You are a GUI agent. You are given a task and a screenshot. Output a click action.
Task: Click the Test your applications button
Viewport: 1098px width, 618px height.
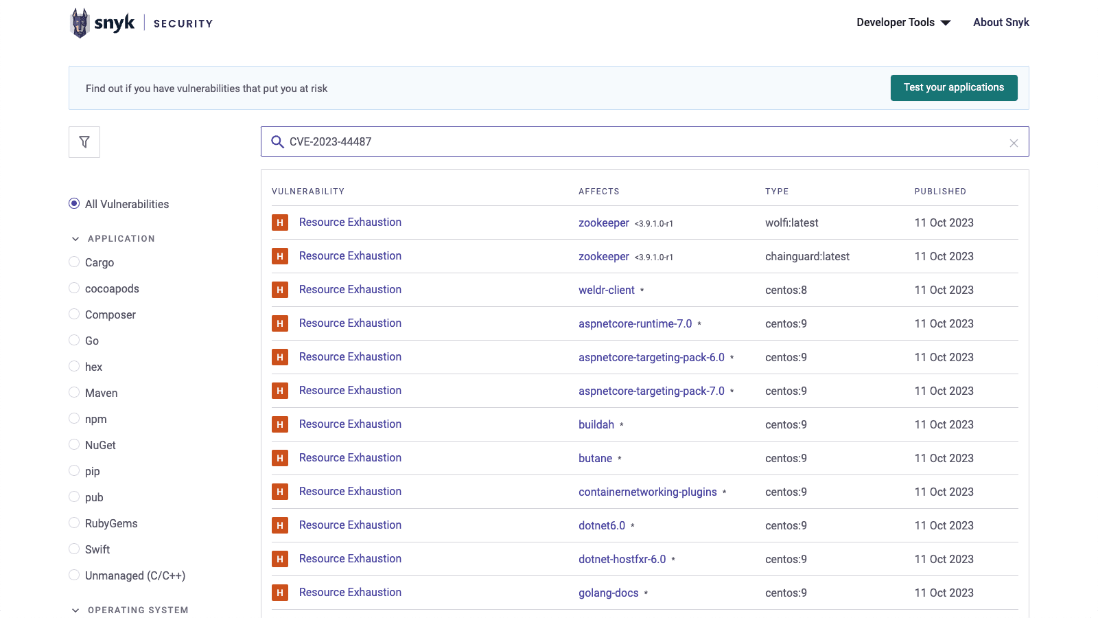(x=954, y=88)
